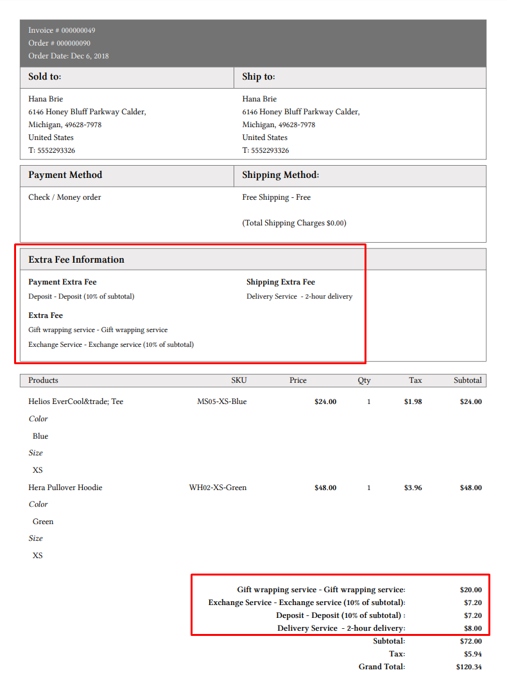This screenshot has width=507, height=686.
Task: Click the Grand Total amount $120.34
Action: pos(468,667)
